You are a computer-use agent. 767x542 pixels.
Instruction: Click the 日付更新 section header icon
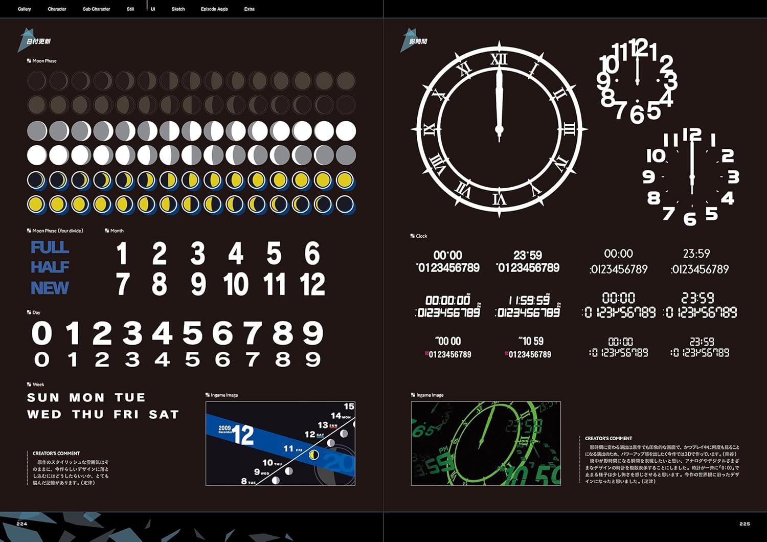click(x=27, y=40)
